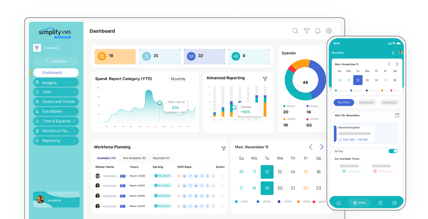Click the people icon on the 32 card
428x219 pixels.
[191, 56]
